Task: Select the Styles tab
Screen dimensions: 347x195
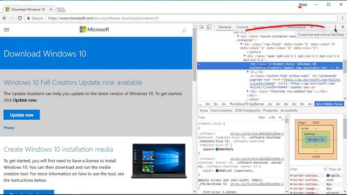Action: (204, 110)
